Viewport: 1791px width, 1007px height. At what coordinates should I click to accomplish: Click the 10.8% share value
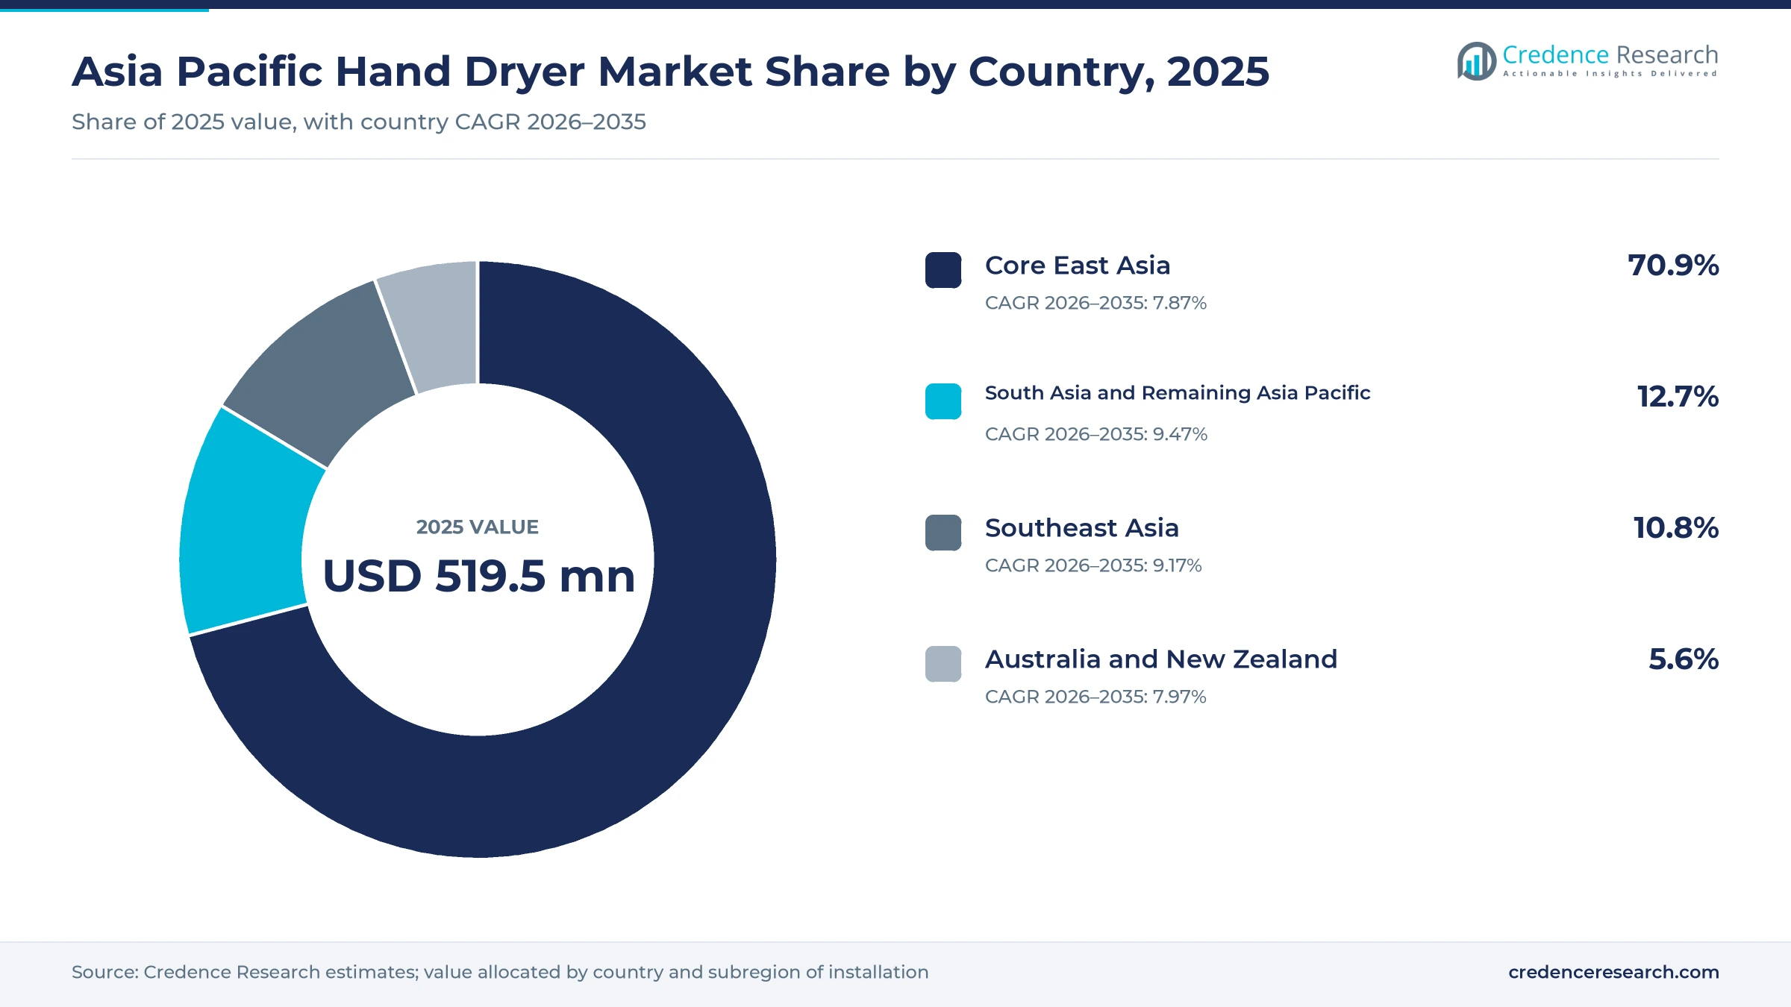point(1676,528)
